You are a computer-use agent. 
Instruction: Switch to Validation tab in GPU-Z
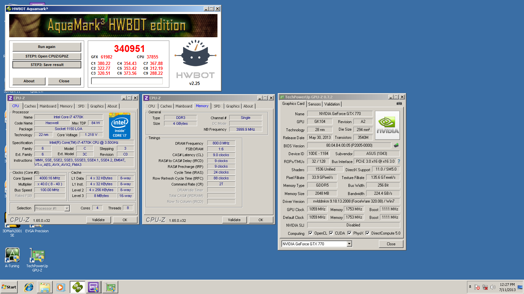(x=332, y=104)
